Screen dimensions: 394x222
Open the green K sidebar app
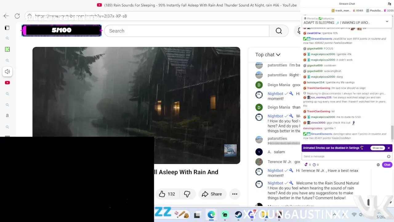tap(7, 49)
